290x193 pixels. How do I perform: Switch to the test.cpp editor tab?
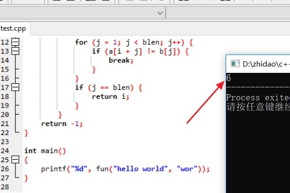[14, 28]
